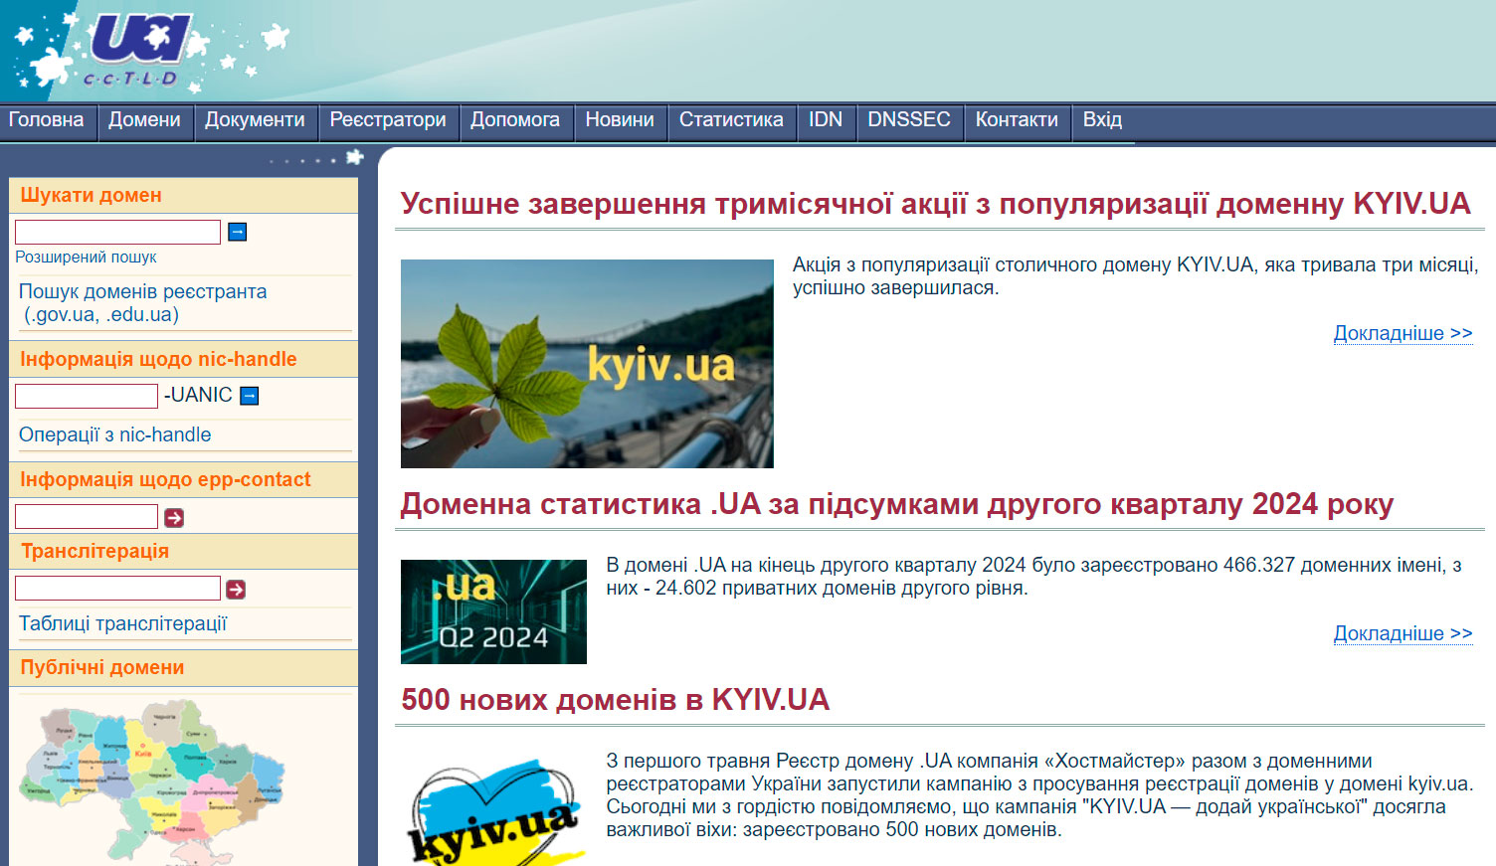Viewport: 1496px width, 866px height.
Task: Open the Контакти menu item
Action: 1017,120
